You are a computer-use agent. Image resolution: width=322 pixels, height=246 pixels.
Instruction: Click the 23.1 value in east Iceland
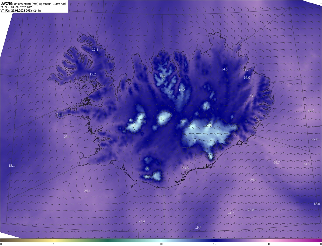pyautogui.click(x=252, y=96)
